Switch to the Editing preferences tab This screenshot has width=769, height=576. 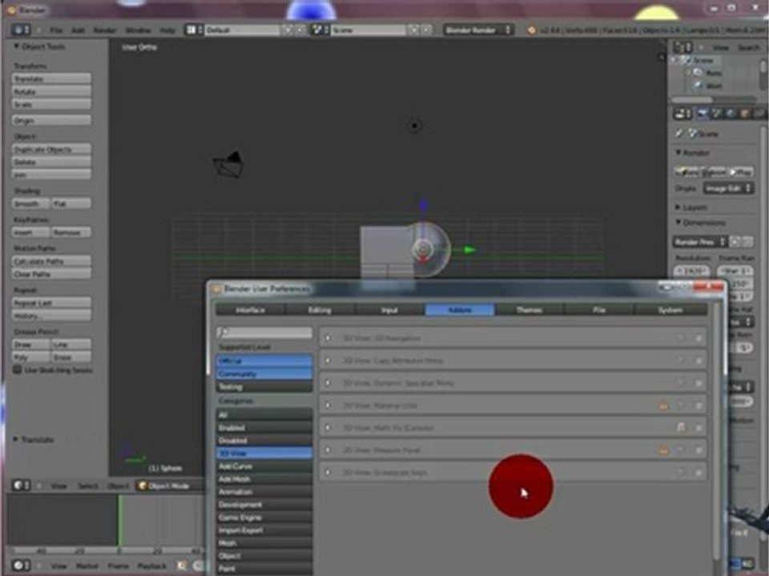(x=320, y=310)
